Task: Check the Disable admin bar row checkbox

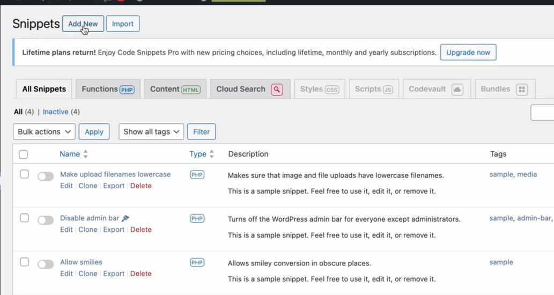Action: pyautogui.click(x=24, y=218)
